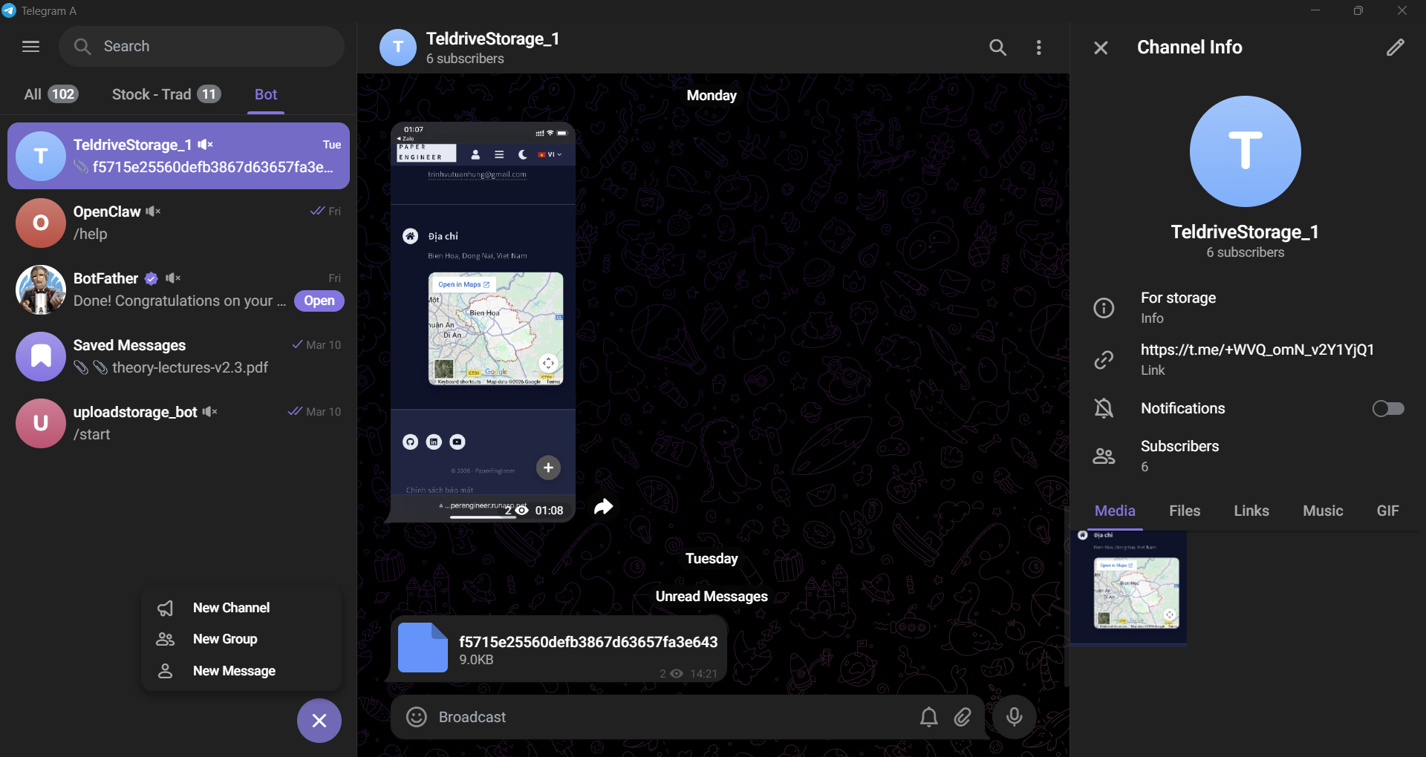Click the search icon in chat header
The width and height of the screenshot is (1426, 757).
tap(997, 47)
